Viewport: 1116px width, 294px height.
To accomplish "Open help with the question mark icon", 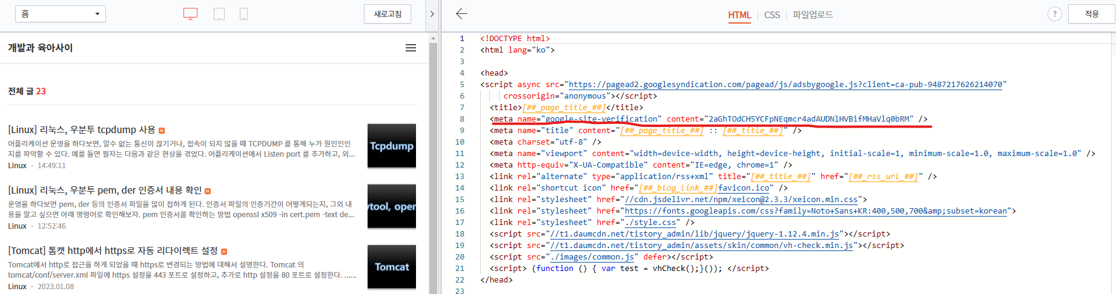I will point(1055,14).
